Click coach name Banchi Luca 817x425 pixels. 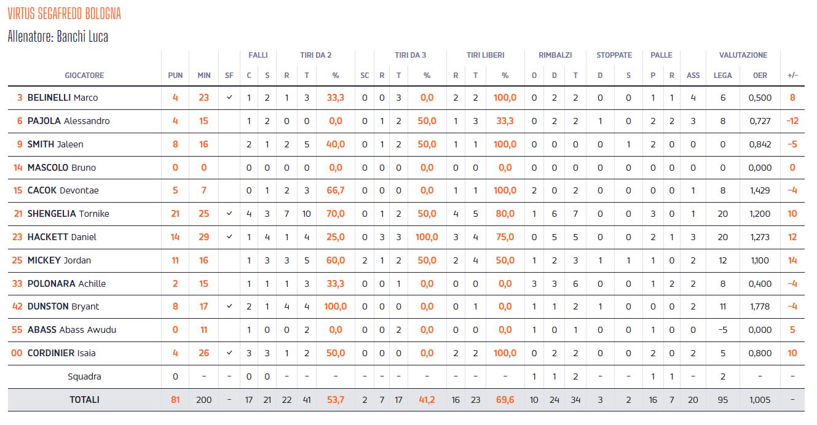pos(82,37)
